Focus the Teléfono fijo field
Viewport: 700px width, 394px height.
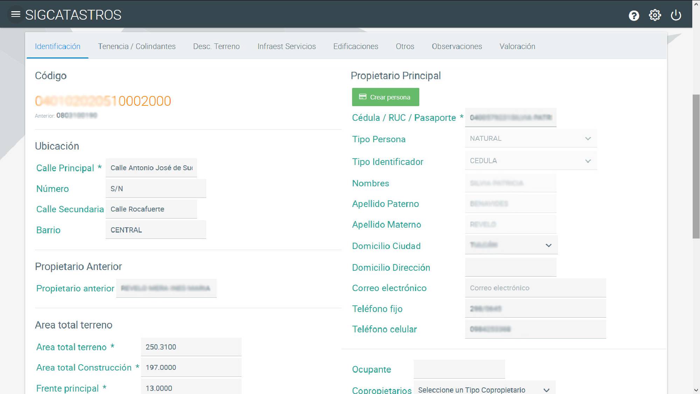coord(535,309)
